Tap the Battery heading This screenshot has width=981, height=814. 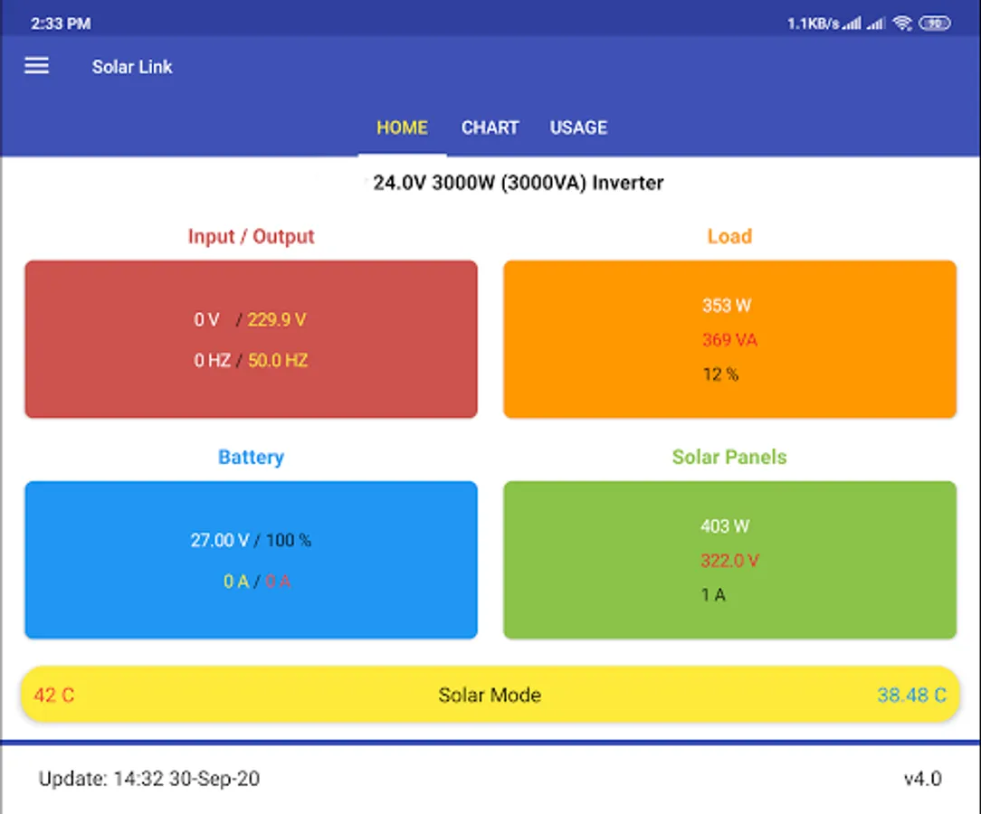click(251, 457)
